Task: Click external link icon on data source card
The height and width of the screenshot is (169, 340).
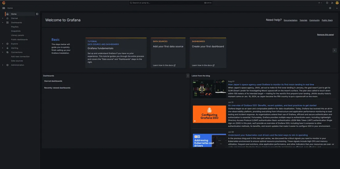Action: pyautogui.click(x=175, y=65)
